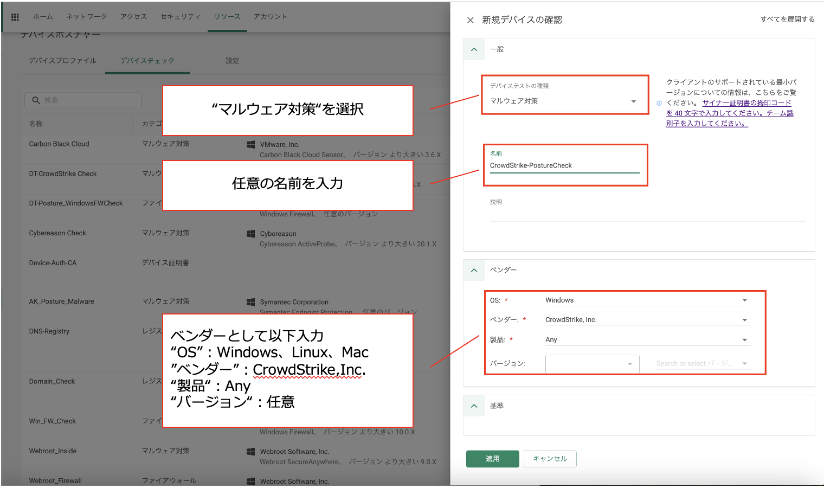Open the 製品 dropdown showing Any
Screen dimensions: 824x488
tap(647, 339)
